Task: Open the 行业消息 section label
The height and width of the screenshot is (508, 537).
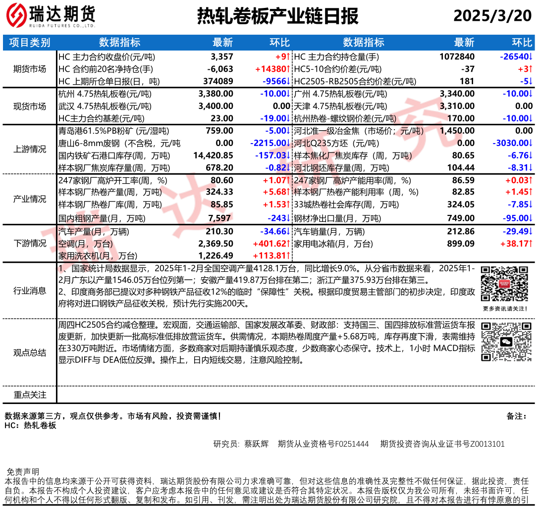Action: coord(30,291)
